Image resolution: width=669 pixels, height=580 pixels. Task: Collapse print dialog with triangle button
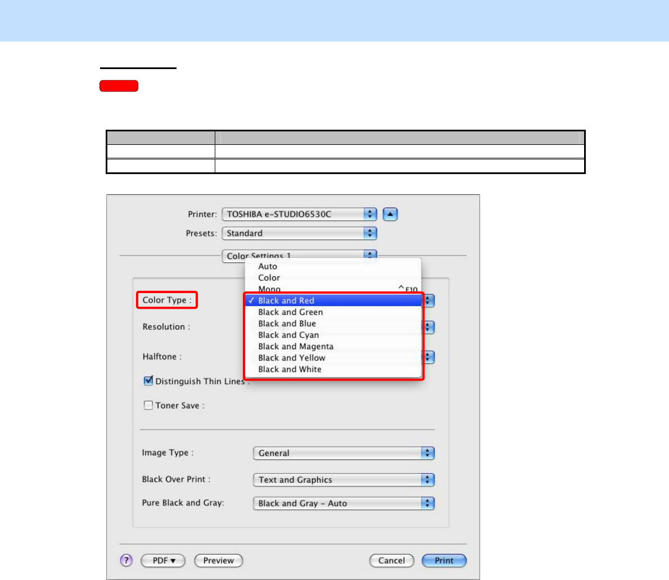390,214
